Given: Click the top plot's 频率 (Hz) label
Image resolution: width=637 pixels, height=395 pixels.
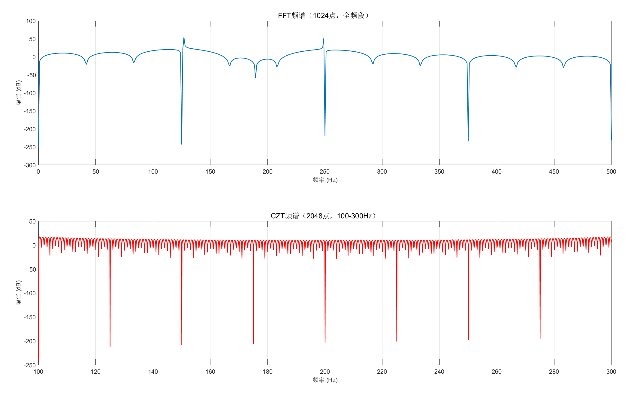Looking at the screenshot, I should 325,180.
